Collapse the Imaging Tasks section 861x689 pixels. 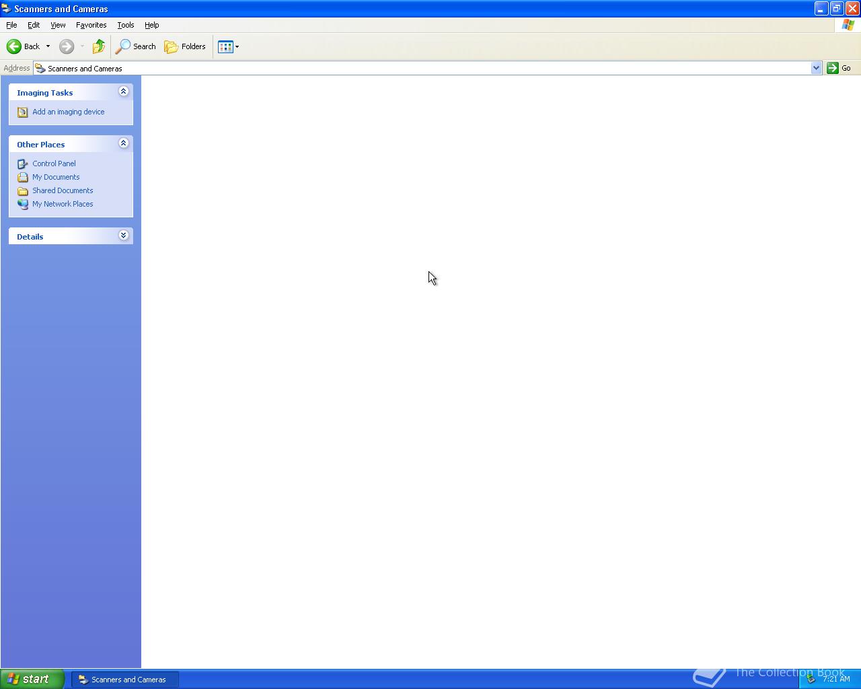point(123,92)
